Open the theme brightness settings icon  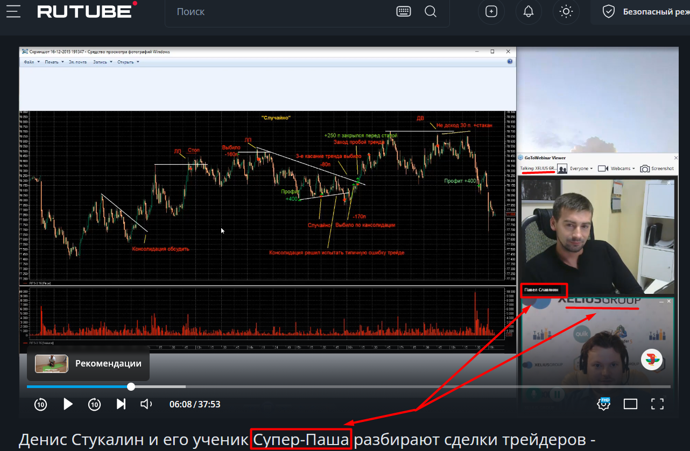[x=566, y=12]
